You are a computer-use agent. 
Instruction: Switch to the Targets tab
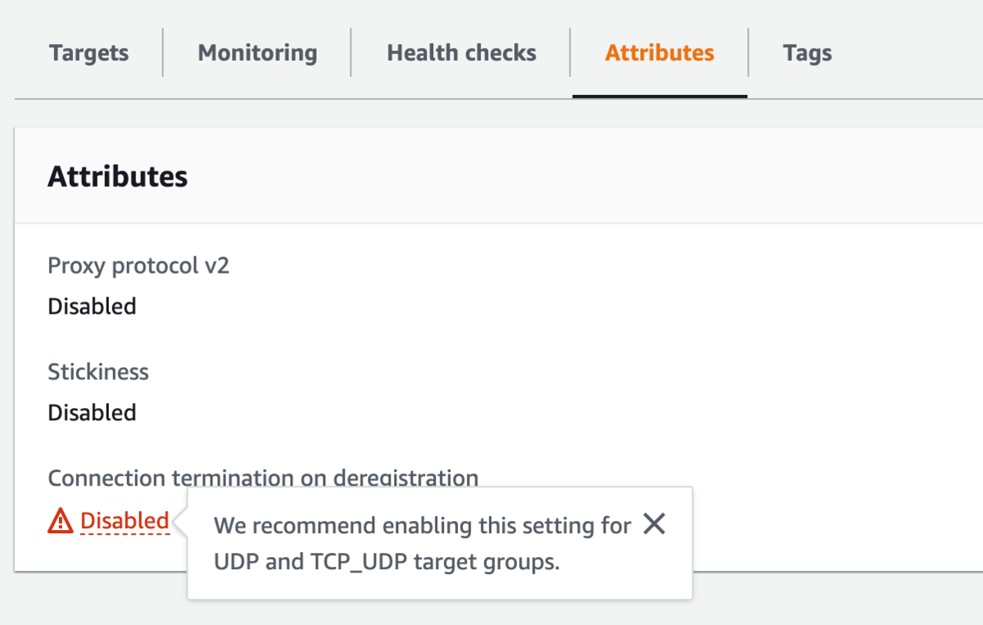[x=88, y=53]
